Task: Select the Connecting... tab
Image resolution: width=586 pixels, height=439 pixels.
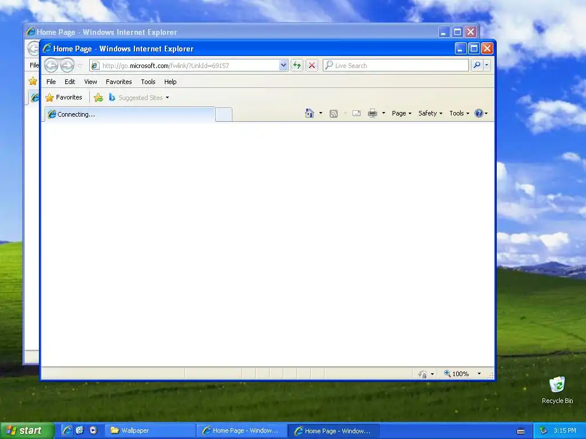Action: coord(130,114)
